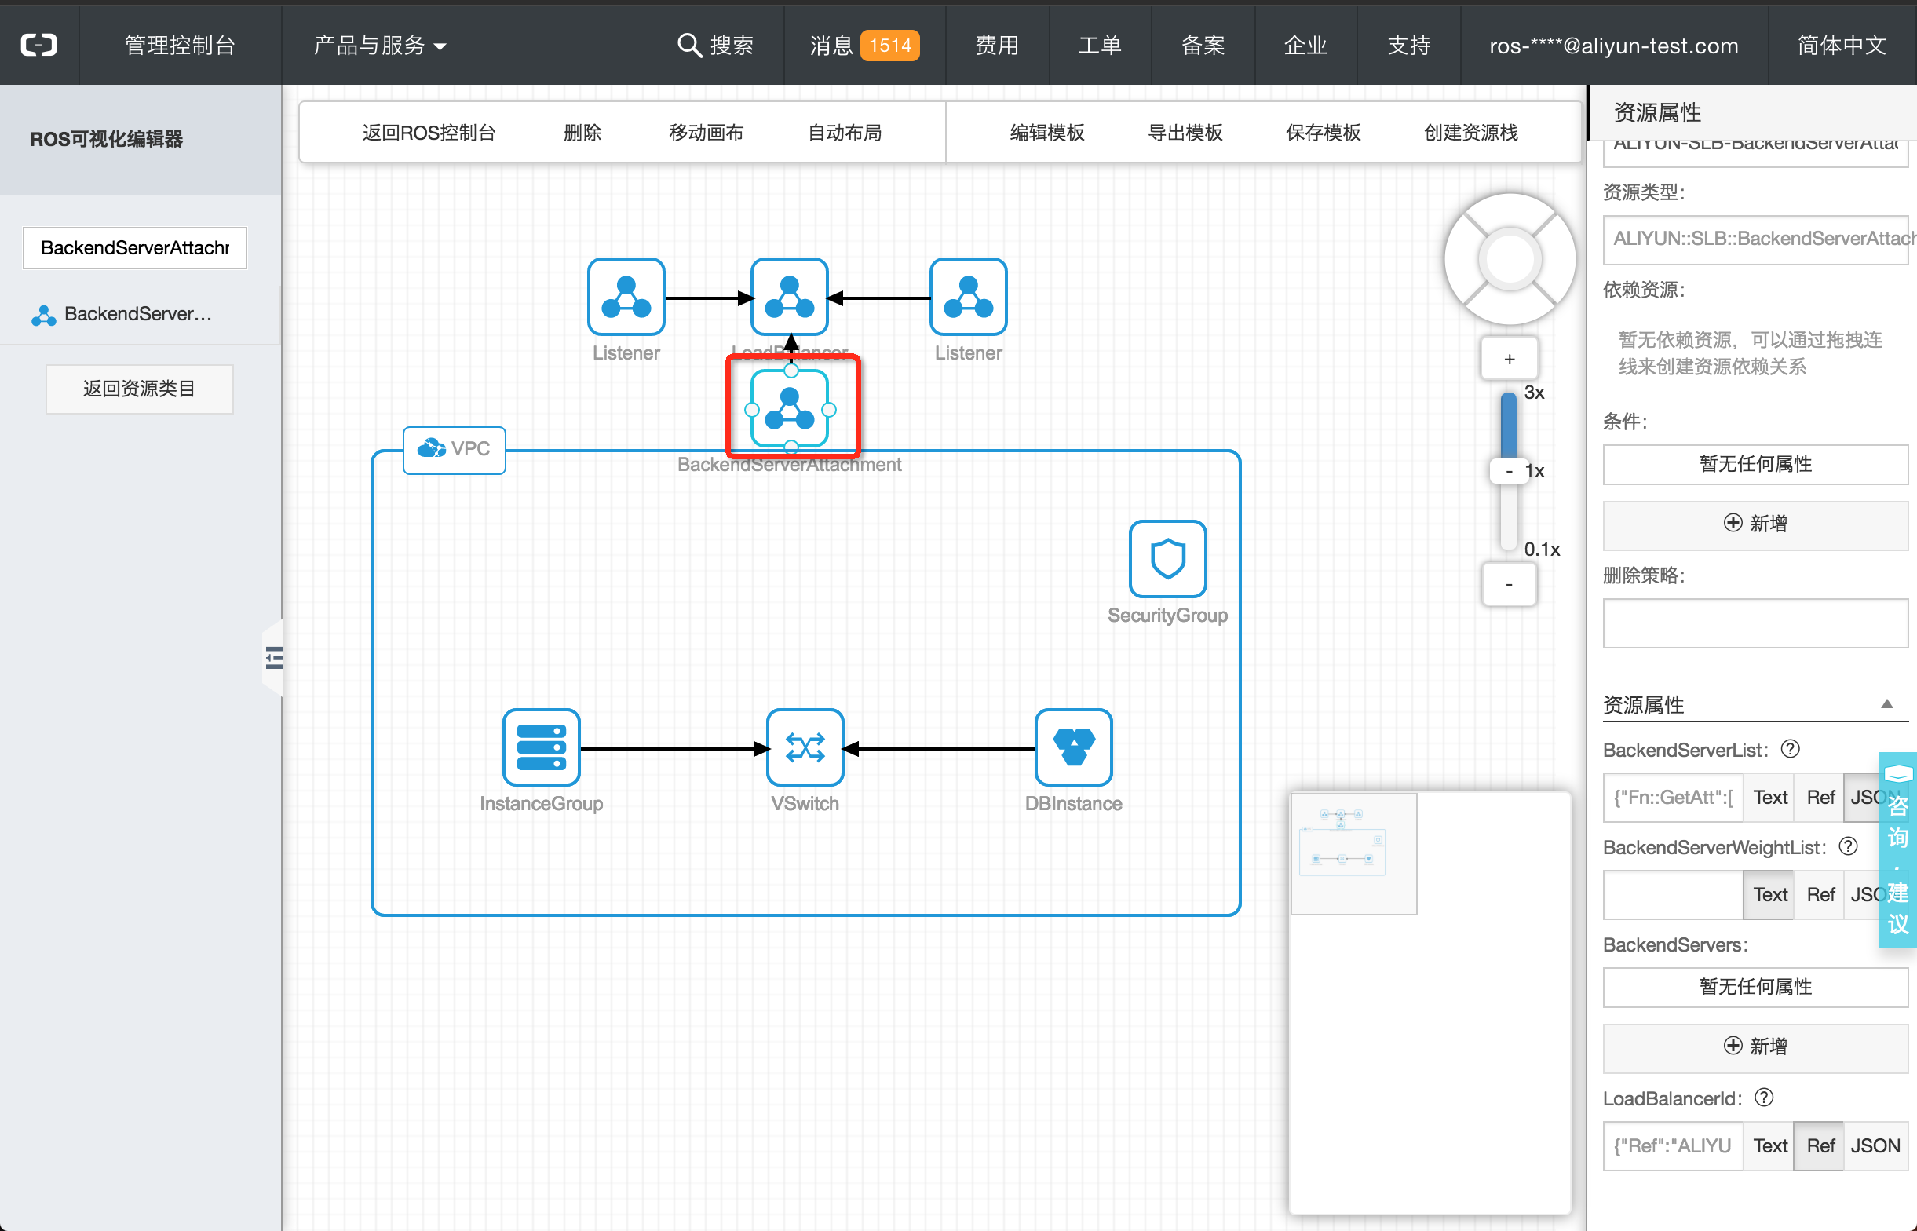Click the Aliyun logo icon in the top bar

click(x=38, y=45)
